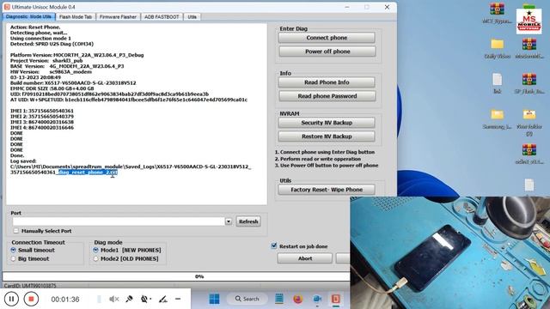550x309 pixels.
Task: Open the New folder (2) on desktop
Action: [x=529, y=122]
